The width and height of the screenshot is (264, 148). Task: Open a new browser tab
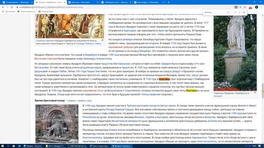coord(168,2)
